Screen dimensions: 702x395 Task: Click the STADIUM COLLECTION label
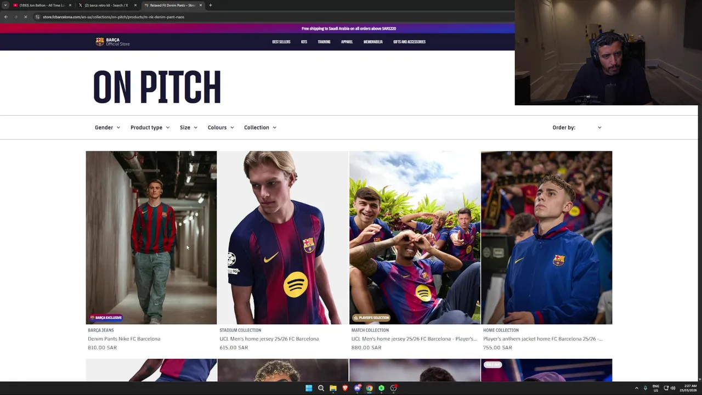(240, 330)
